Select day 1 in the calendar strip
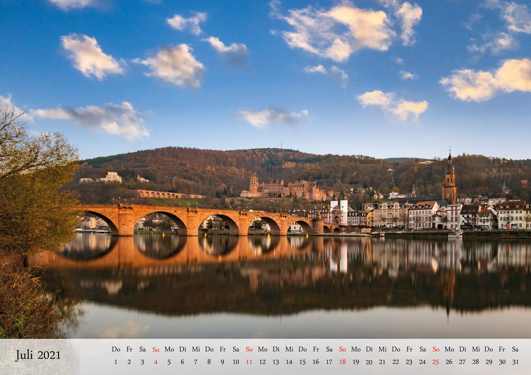 [x=116, y=362]
